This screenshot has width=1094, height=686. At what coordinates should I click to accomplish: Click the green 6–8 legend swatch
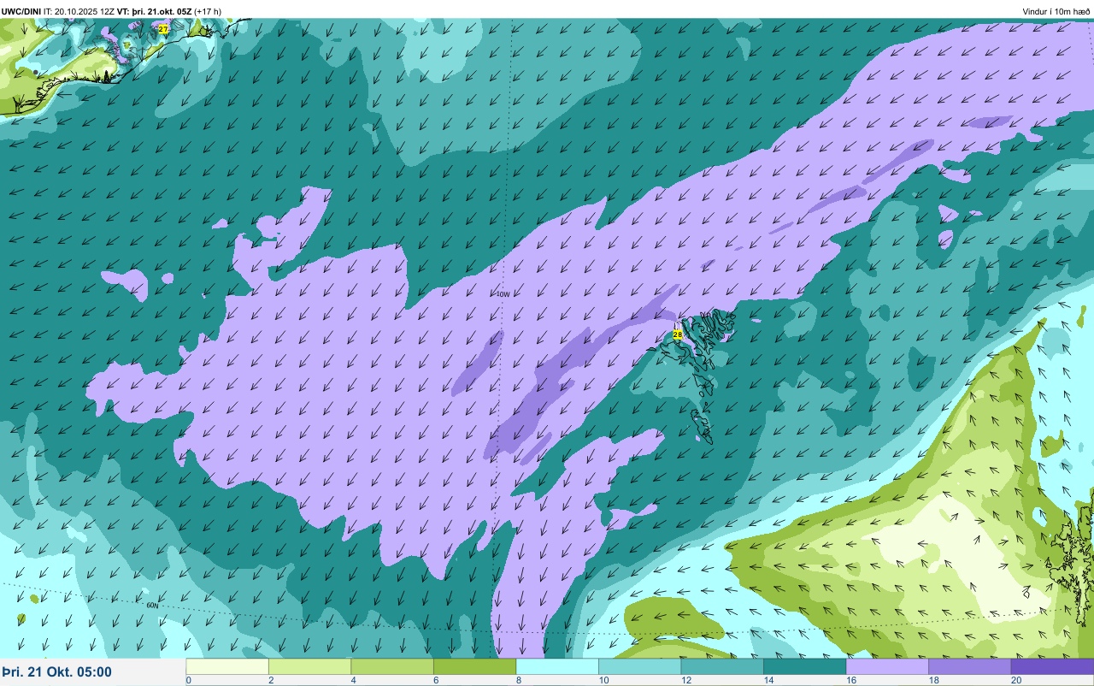(475, 666)
